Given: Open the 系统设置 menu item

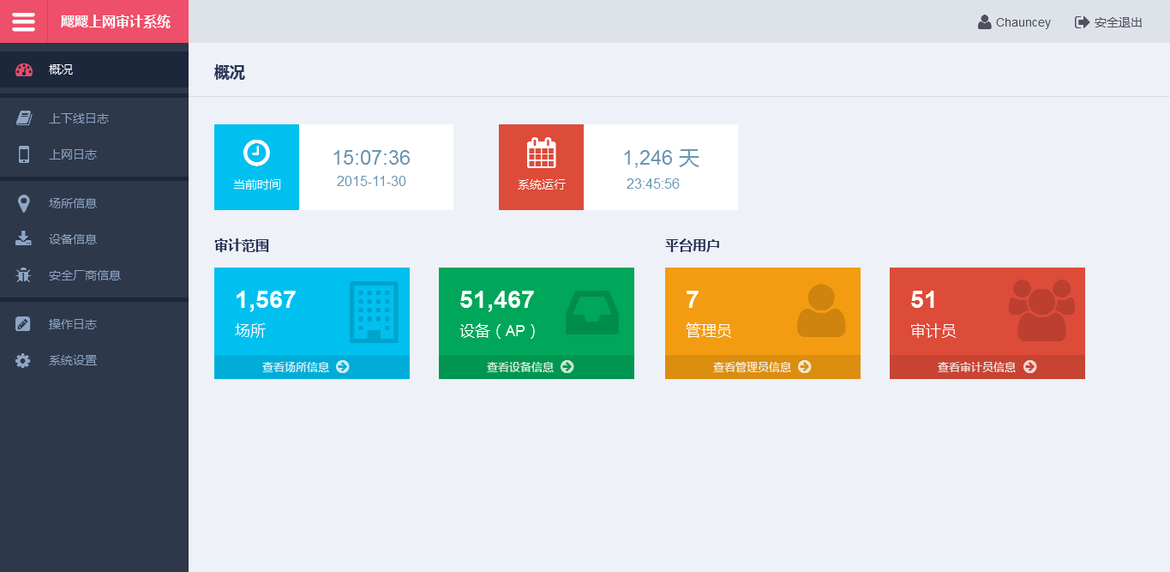Looking at the screenshot, I should [x=73, y=360].
